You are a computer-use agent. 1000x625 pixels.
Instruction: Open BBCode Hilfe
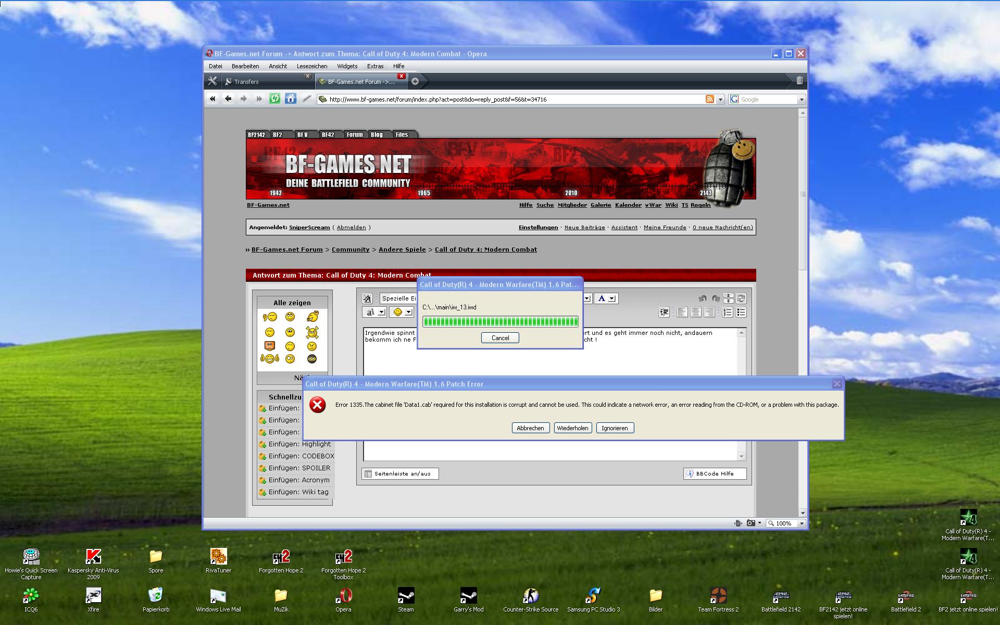(715, 473)
